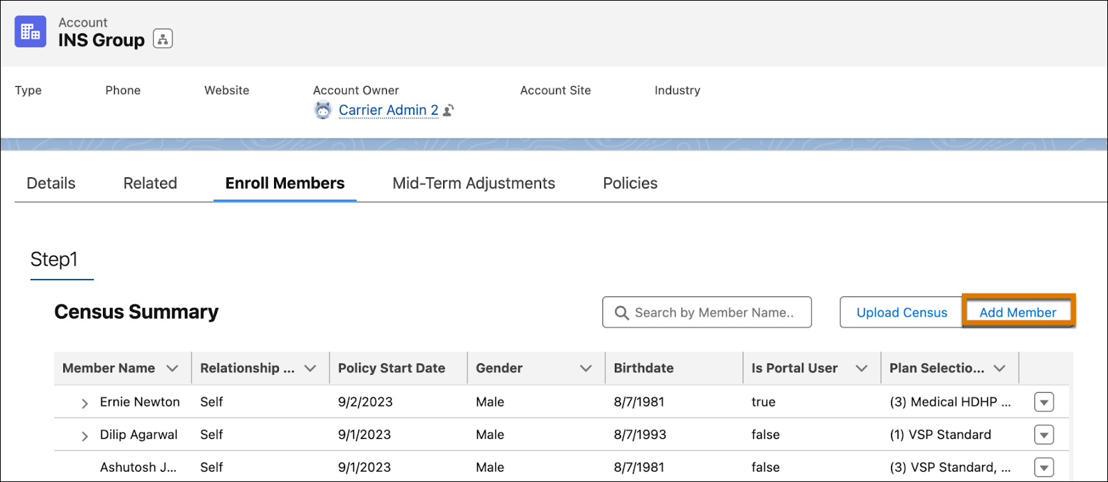Expand the Ernie Newton row
The width and height of the screenshot is (1108, 482).
tap(85, 403)
